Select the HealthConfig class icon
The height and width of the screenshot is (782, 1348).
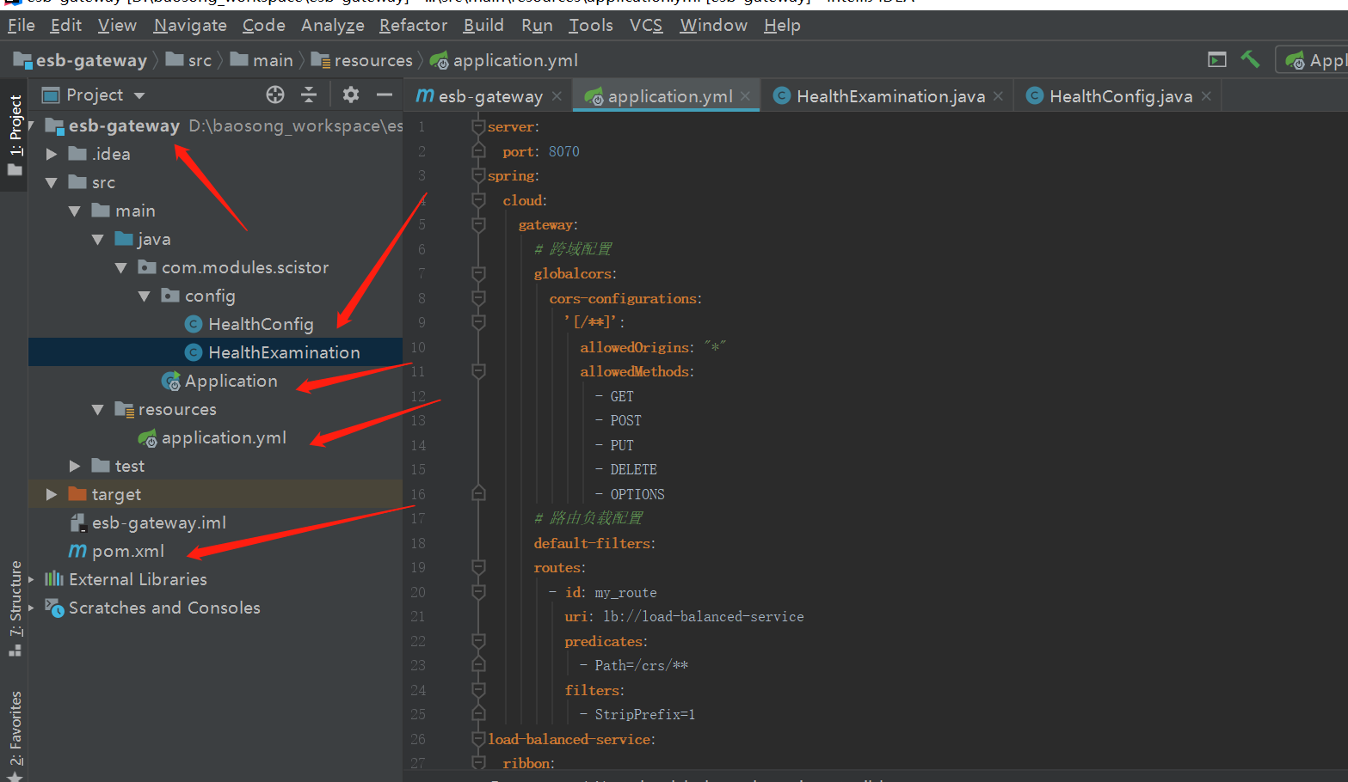pyautogui.click(x=192, y=324)
